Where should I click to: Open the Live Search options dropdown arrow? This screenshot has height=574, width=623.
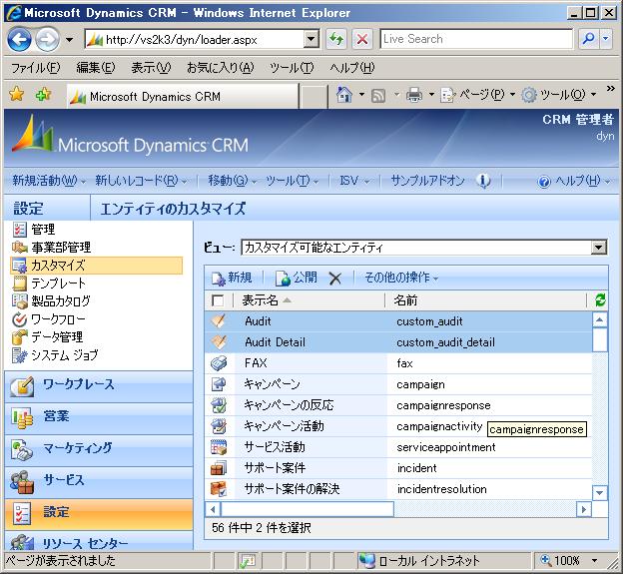pyautogui.click(x=605, y=39)
